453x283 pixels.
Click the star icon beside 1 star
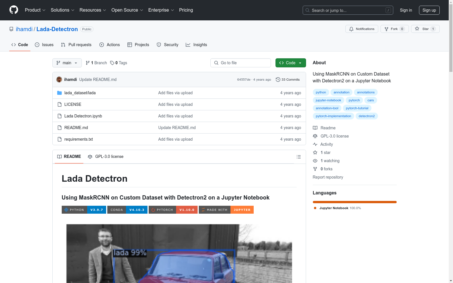(315, 153)
